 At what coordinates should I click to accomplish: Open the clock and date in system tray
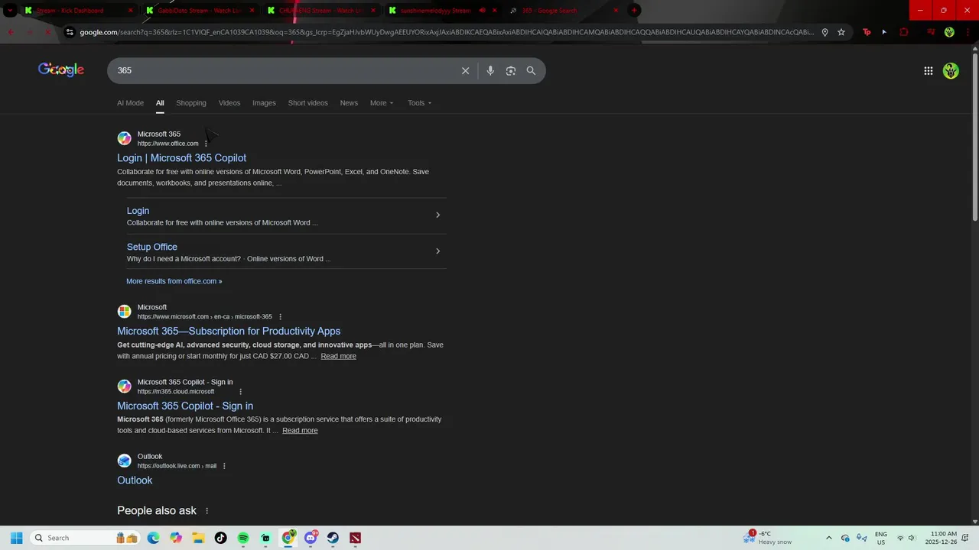coord(941,538)
